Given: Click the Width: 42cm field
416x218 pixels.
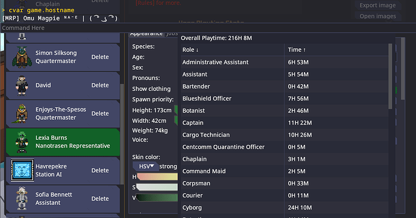Looking at the screenshot, I should click(x=149, y=121).
